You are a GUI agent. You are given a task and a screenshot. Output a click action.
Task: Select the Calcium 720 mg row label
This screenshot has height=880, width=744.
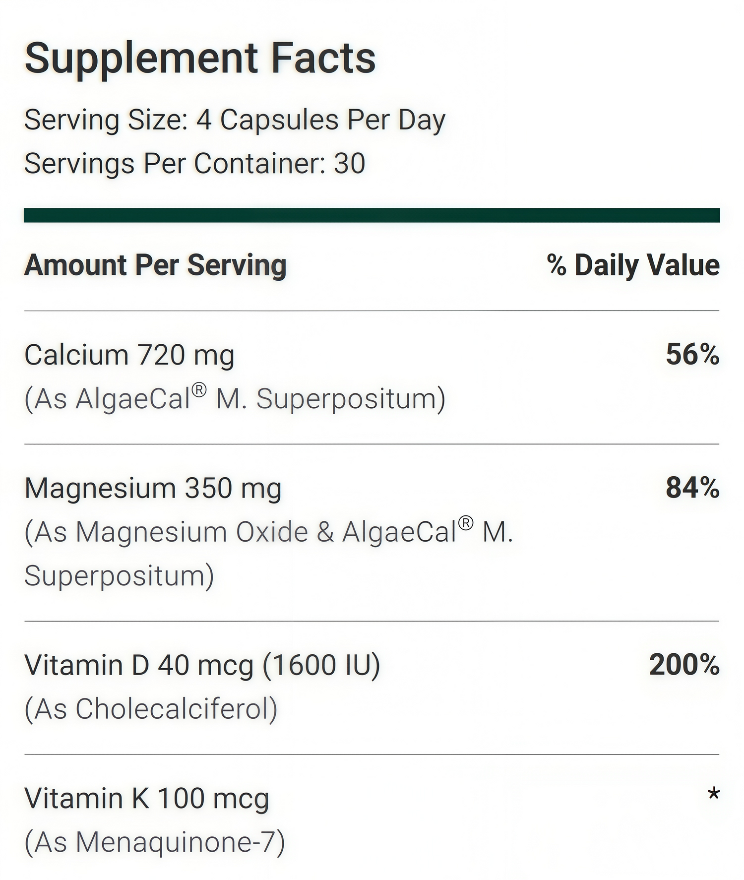click(129, 355)
